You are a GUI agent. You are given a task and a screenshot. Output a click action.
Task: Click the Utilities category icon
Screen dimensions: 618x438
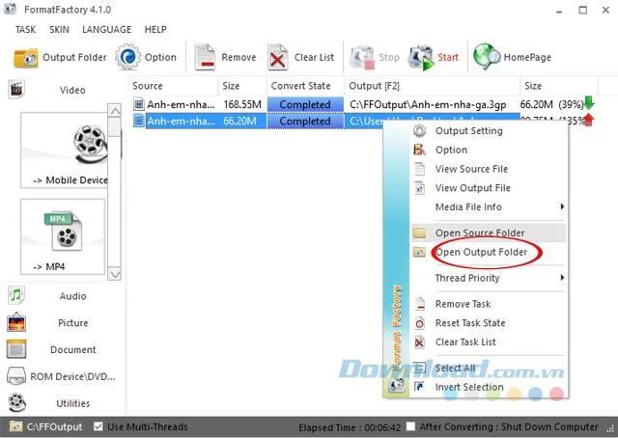click(x=16, y=403)
